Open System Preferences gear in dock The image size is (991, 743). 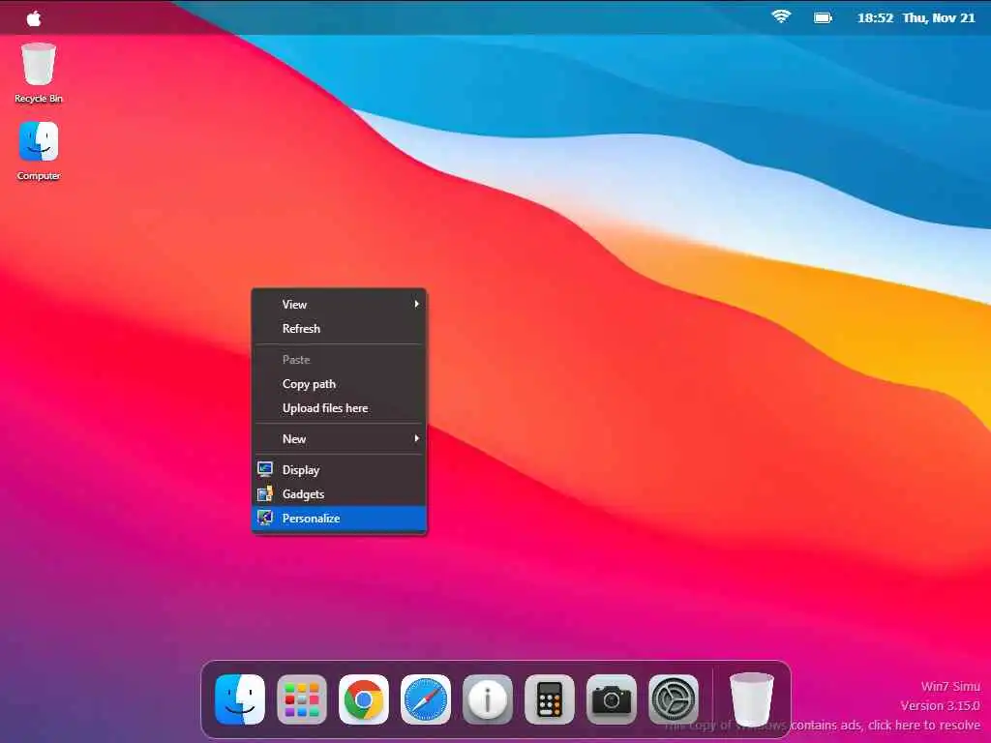pos(674,699)
